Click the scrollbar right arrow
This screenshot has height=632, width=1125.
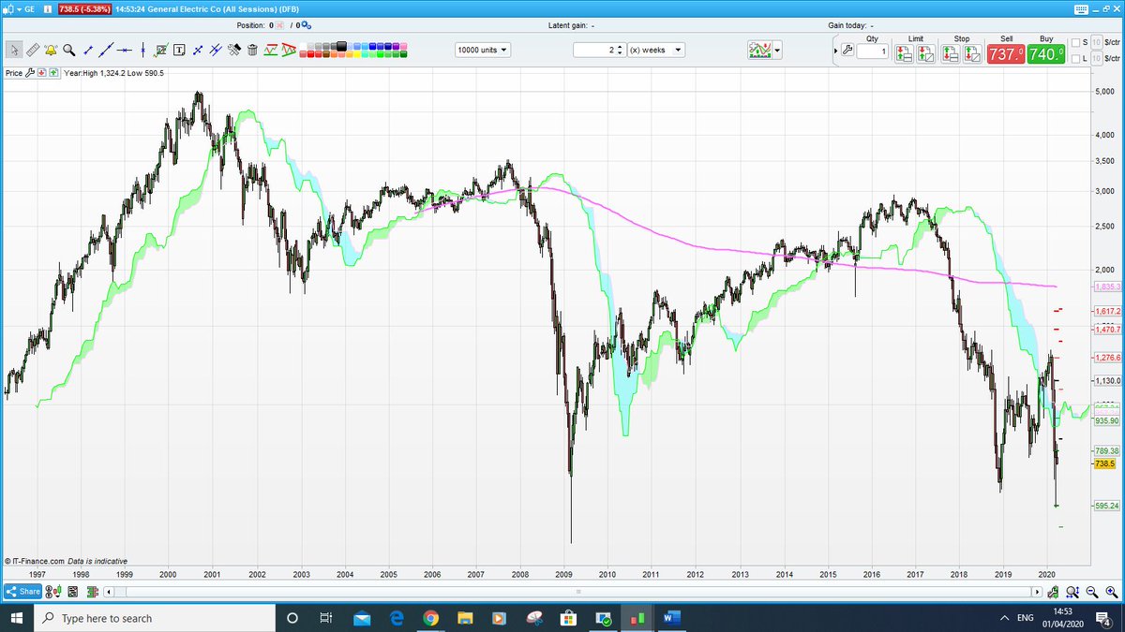1037,592
